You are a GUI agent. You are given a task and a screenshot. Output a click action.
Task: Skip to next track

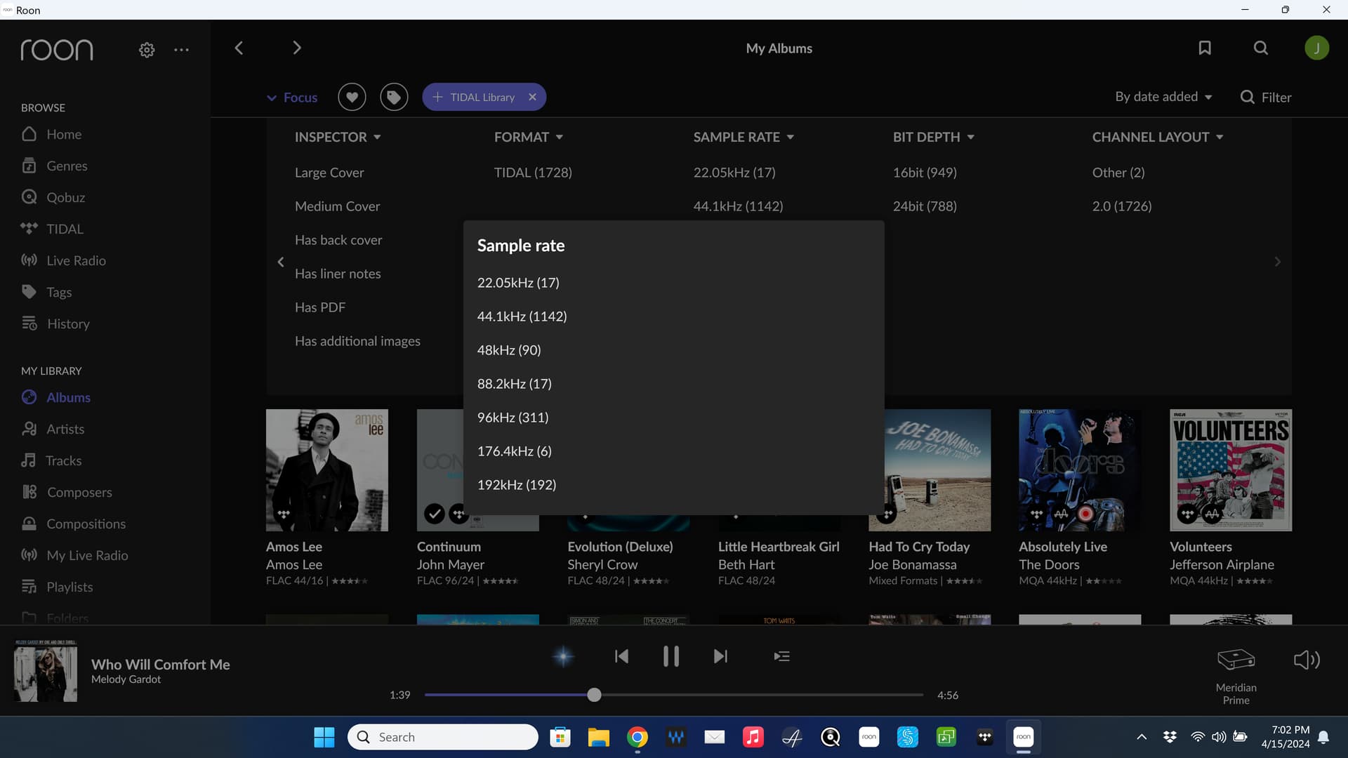pyautogui.click(x=720, y=656)
